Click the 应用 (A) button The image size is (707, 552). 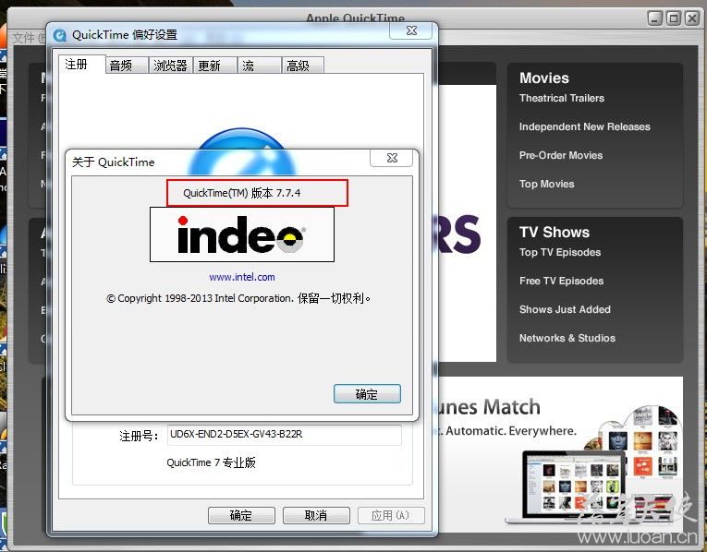pos(391,515)
